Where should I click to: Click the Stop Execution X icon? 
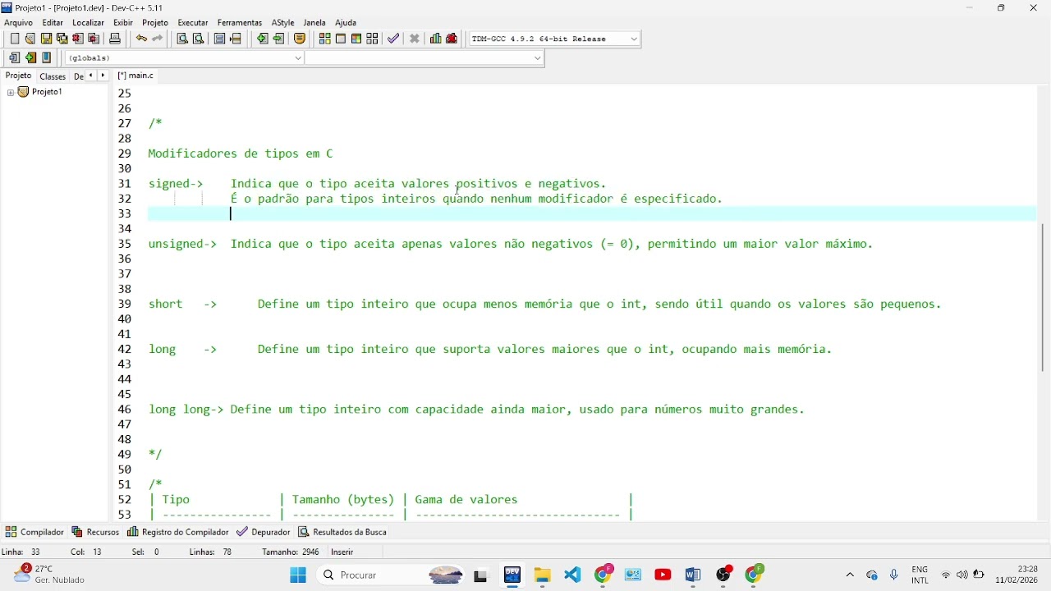click(415, 39)
